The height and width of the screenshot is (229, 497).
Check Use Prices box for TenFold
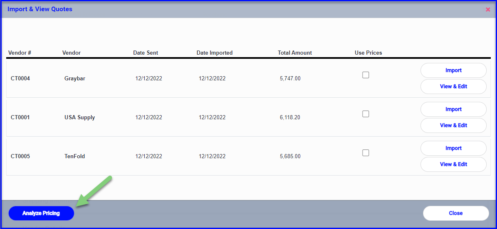(x=366, y=153)
